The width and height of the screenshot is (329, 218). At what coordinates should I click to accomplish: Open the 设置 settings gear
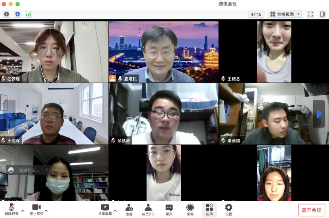pyautogui.click(x=228, y=210)
